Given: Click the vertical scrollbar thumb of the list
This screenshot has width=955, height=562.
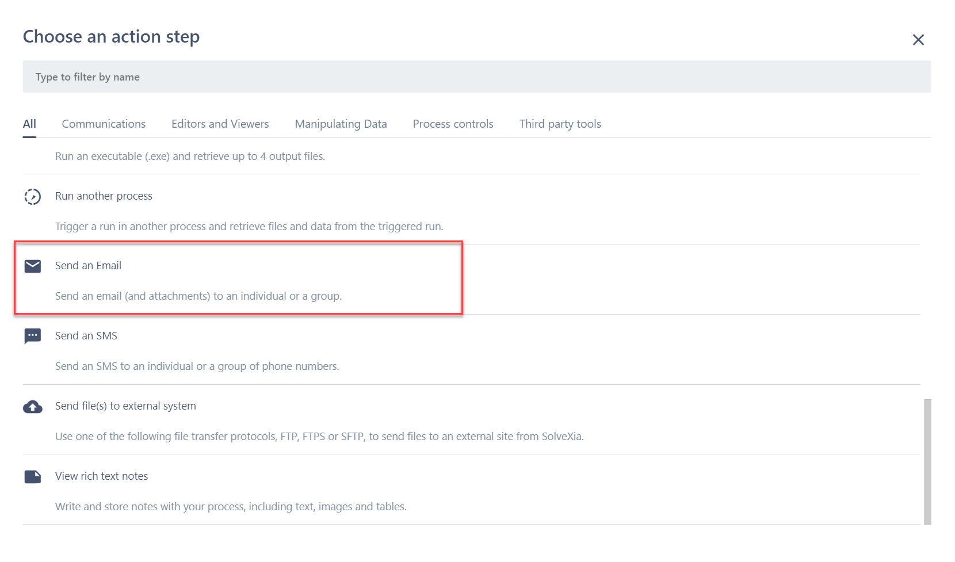Looking at the screenshot, I should coord(927,461).
